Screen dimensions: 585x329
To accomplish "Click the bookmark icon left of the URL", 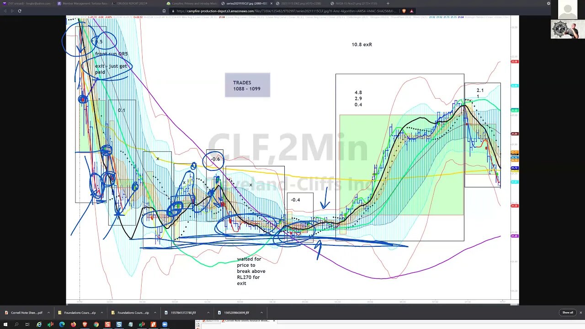I will [x=164, y=11].
